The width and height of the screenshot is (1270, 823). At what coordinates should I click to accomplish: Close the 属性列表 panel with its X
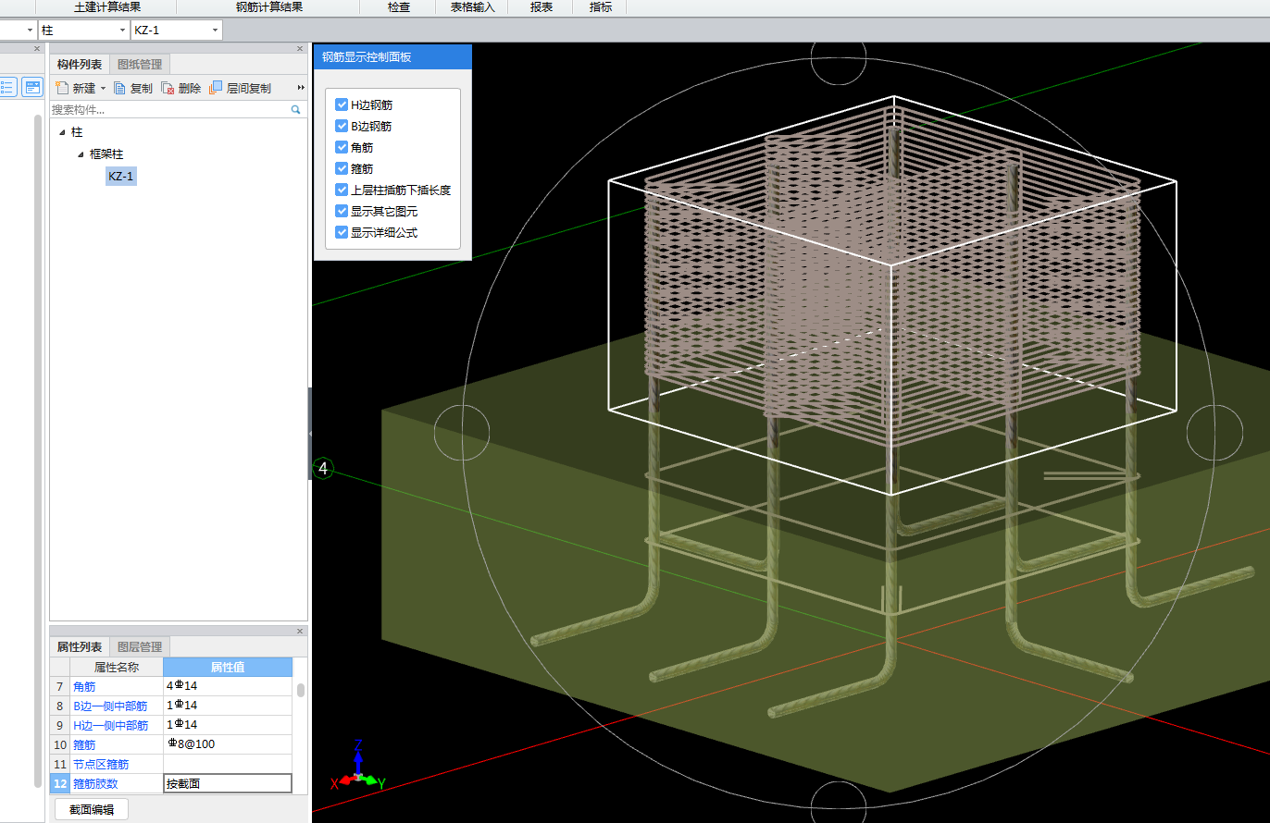click(x=300, y=631)
